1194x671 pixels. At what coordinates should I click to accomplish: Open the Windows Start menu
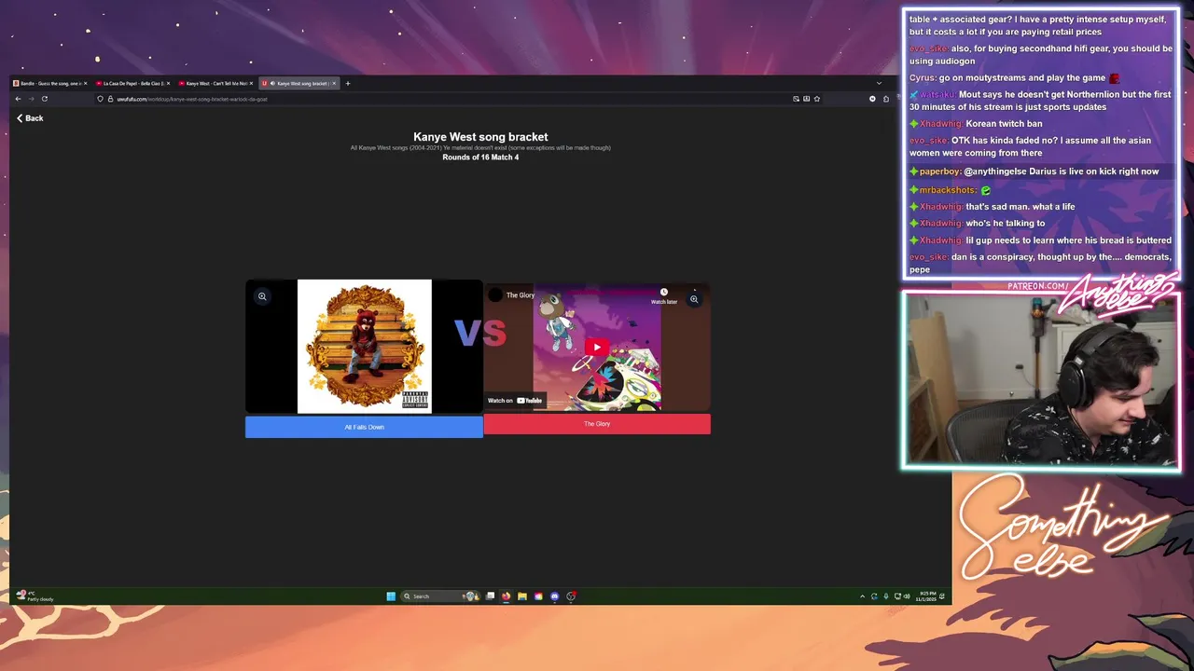[391, 596]
